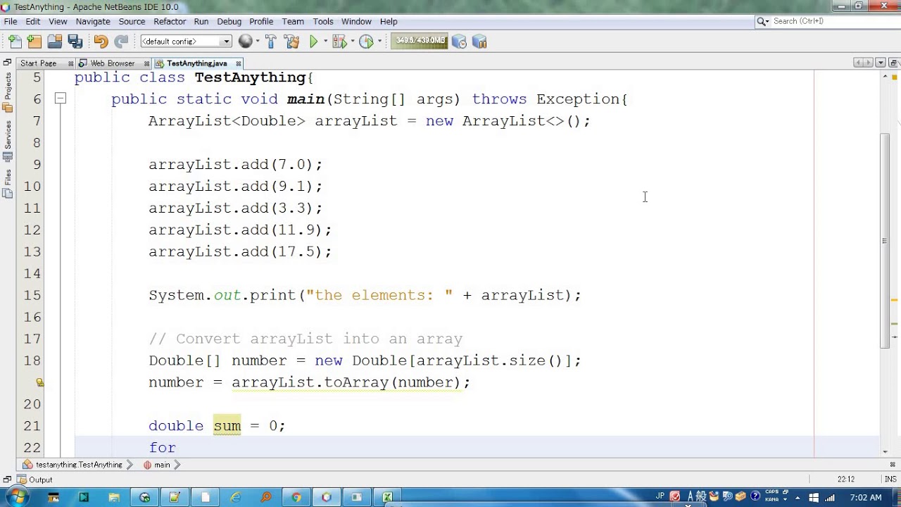Open the Profile menu
The image size is (901, 507).
[261, 21]
